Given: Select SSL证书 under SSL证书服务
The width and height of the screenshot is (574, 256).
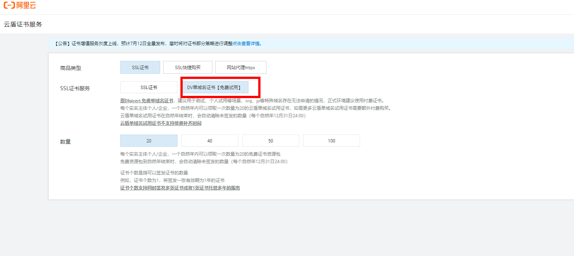Looking at the screenshot, I should coord(149,87).
